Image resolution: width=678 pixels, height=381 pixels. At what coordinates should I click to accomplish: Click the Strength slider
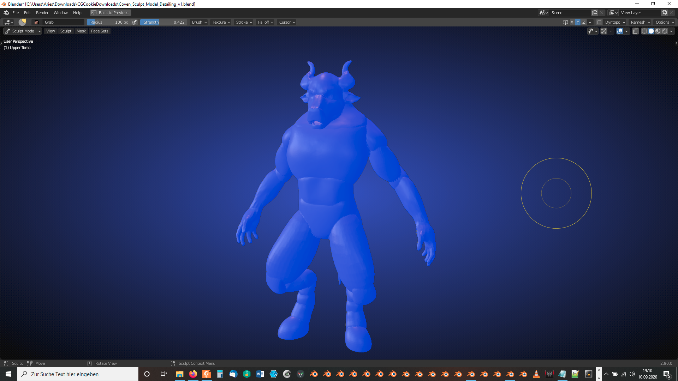pos(163,22)
